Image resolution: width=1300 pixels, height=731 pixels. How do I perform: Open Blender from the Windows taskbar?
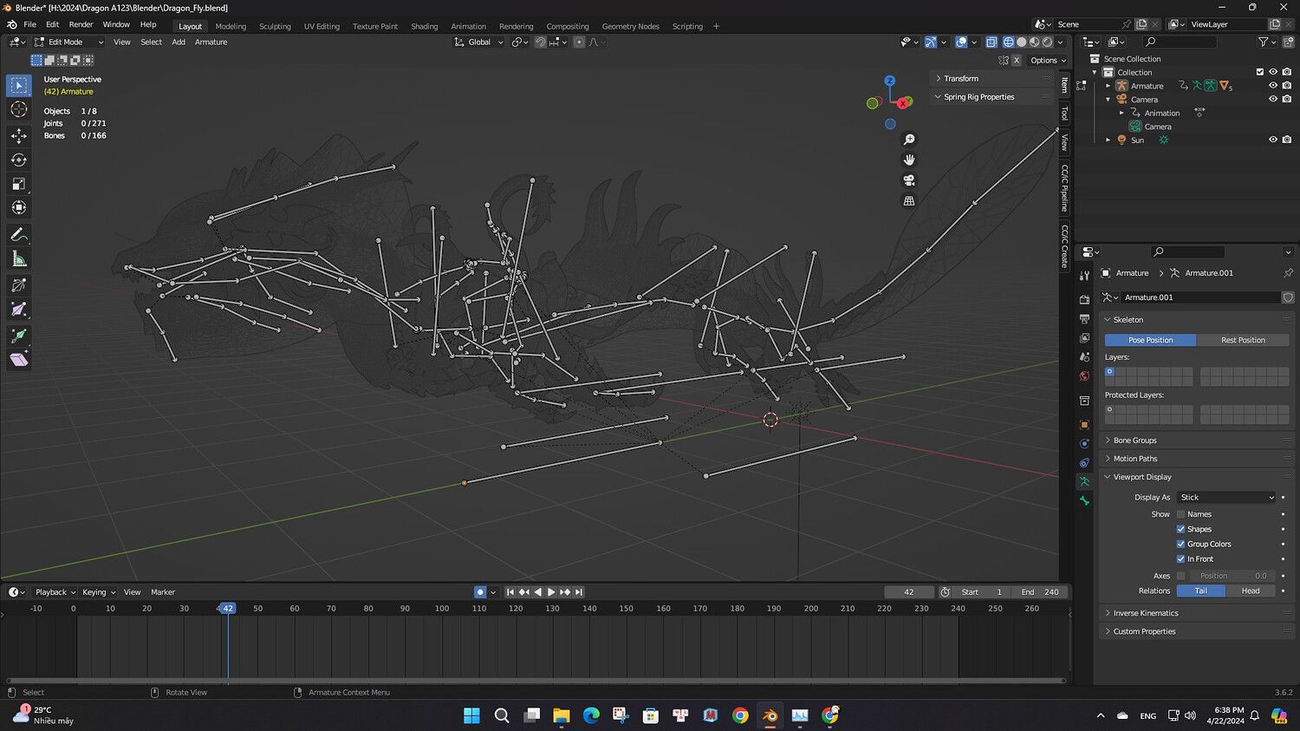point(770,715)
